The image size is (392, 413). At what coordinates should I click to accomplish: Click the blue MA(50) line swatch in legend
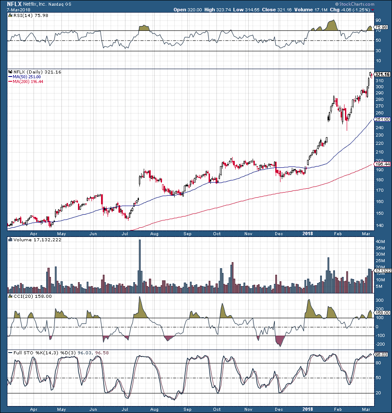[10, 77]
